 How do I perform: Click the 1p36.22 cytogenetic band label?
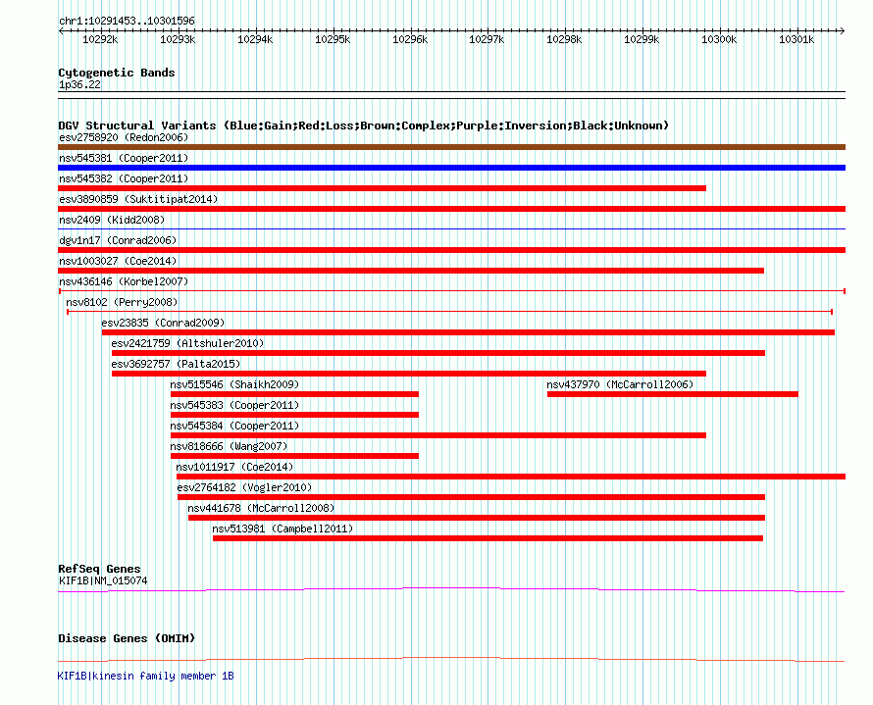point(79,84)
